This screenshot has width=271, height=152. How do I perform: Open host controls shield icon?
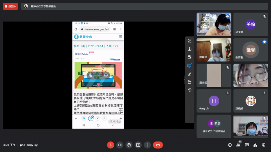click(264, 145)
